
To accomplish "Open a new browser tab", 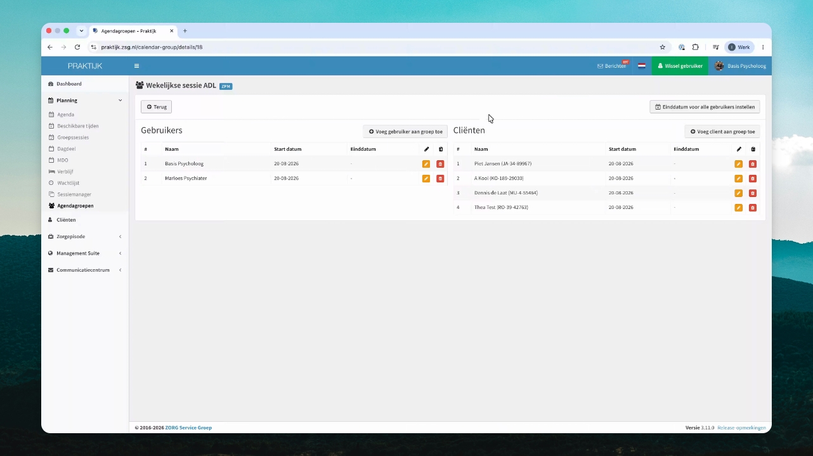I will coord(185,30).
